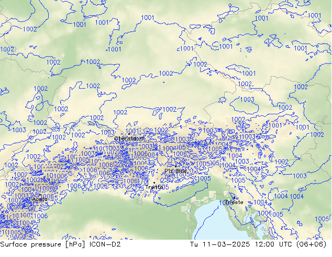
Task: Click the Aosta city label
Action: tap(40, 199)
